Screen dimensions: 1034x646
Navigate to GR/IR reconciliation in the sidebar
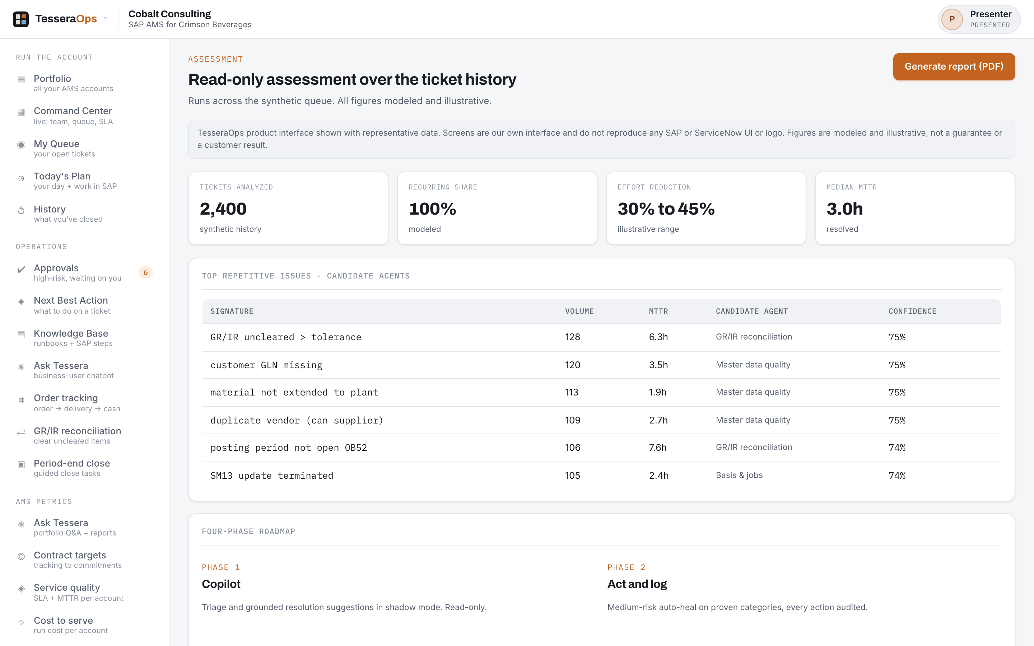click(84, 435)
